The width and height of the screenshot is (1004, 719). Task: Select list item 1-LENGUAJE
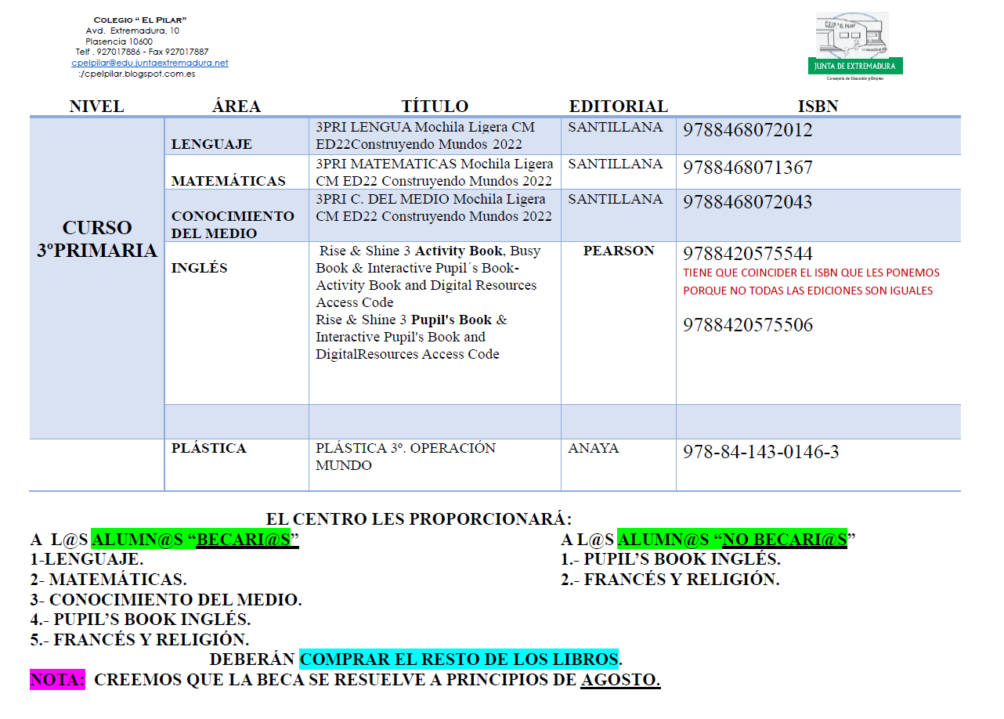coord(87,559)
